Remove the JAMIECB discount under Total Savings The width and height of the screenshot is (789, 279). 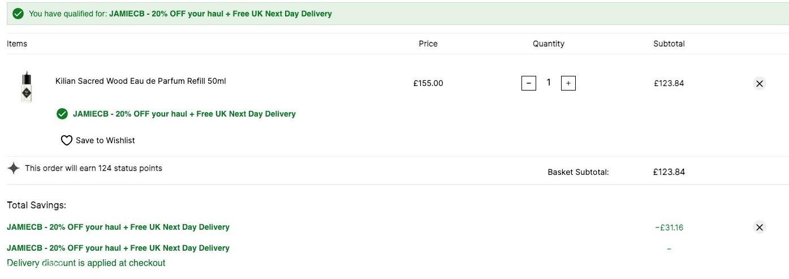coord(760,228)
